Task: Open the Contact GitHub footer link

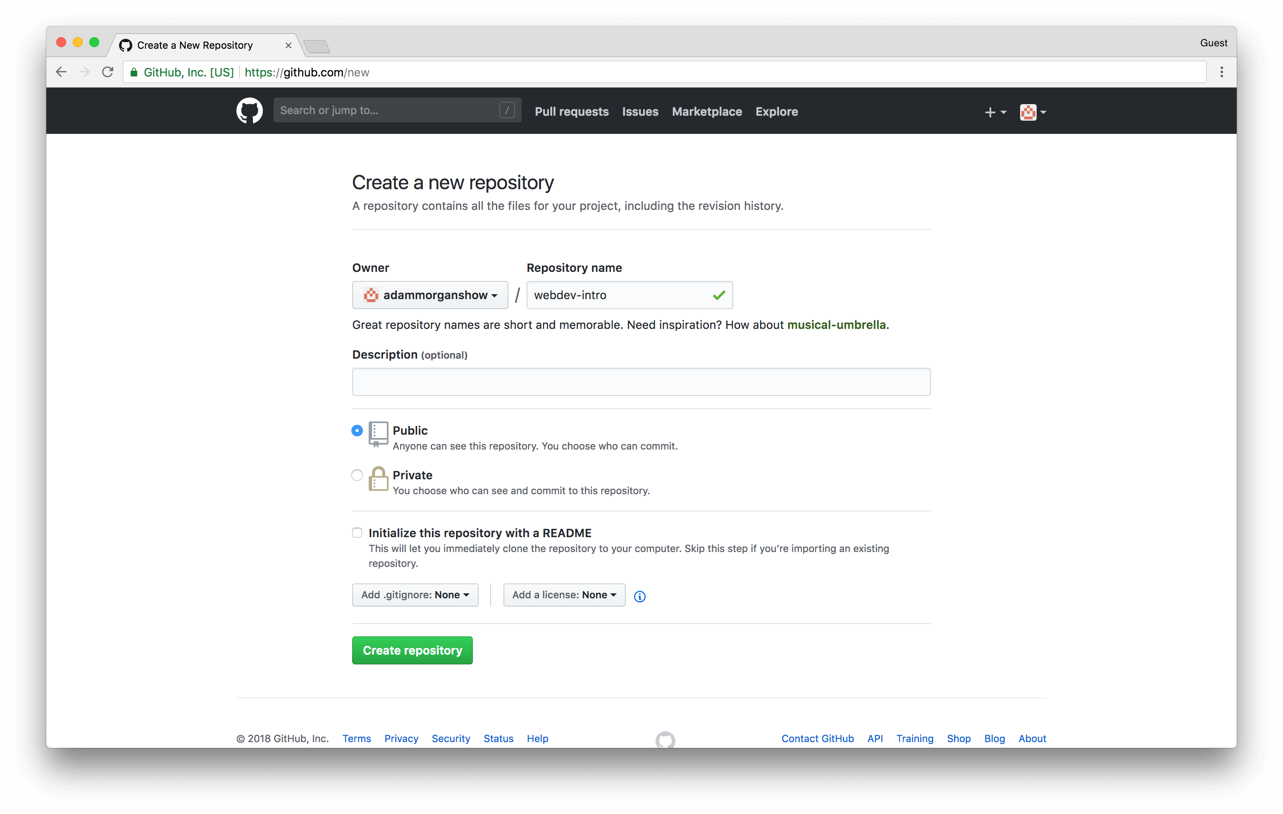Action: 817,738
